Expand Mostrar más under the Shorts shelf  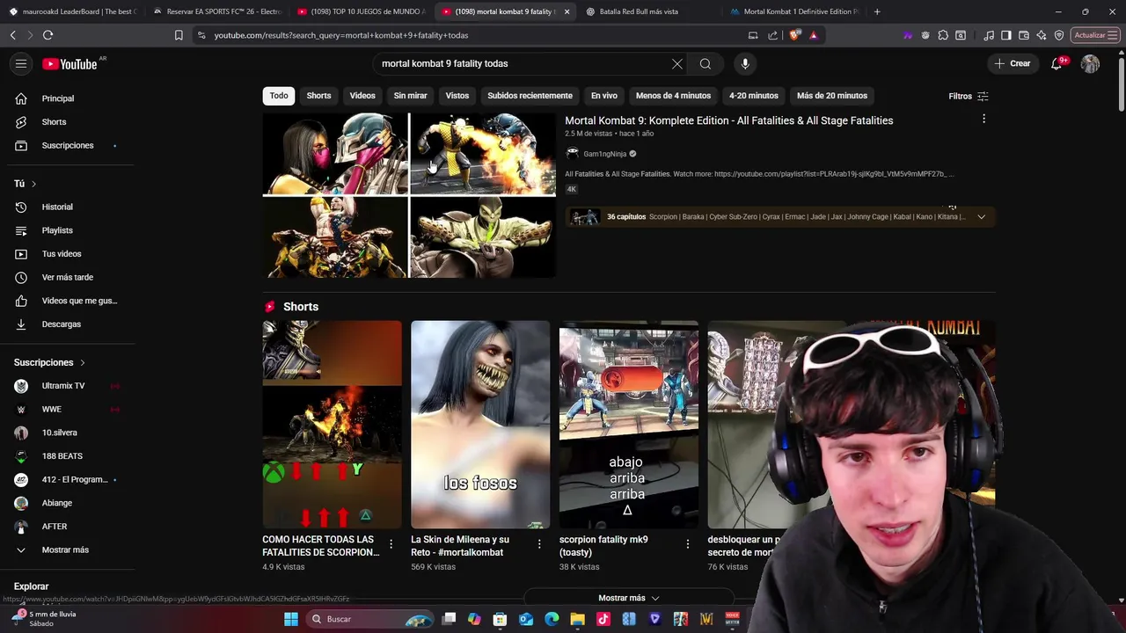[x=629, y=598]
